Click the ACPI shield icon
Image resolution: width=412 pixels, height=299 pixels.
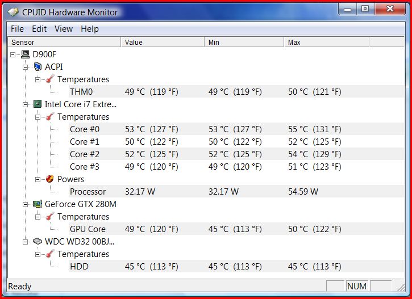(x=38, y=66)
